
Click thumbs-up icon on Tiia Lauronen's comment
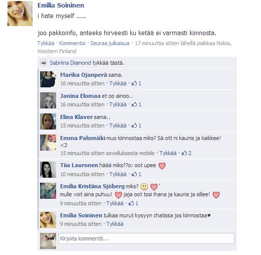pyautogui.click(x=134, y=174)
